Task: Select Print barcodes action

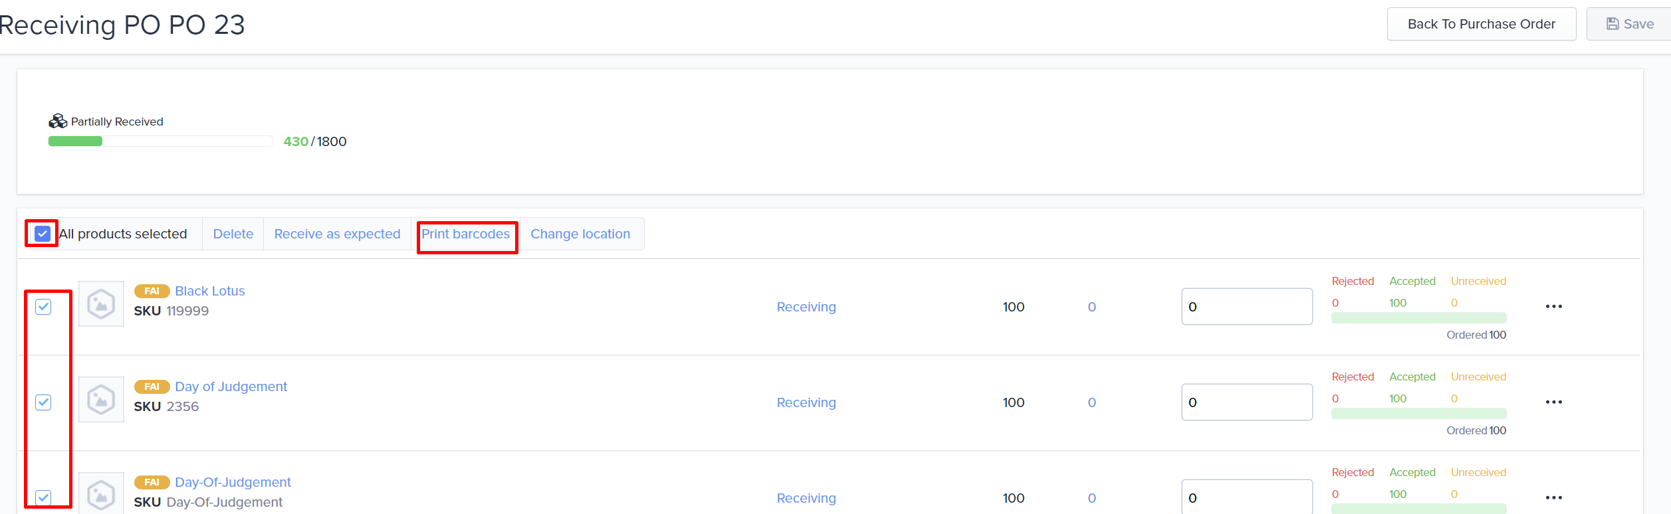Action: (x=465, y=234)
